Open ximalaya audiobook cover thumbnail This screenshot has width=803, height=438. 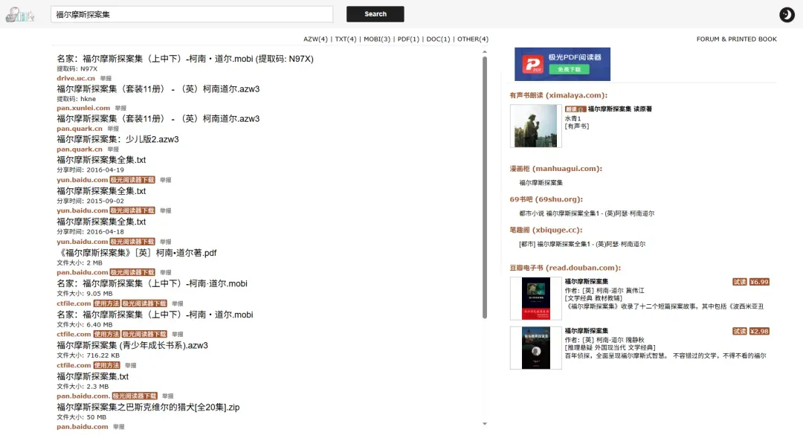tap(535, 126)
